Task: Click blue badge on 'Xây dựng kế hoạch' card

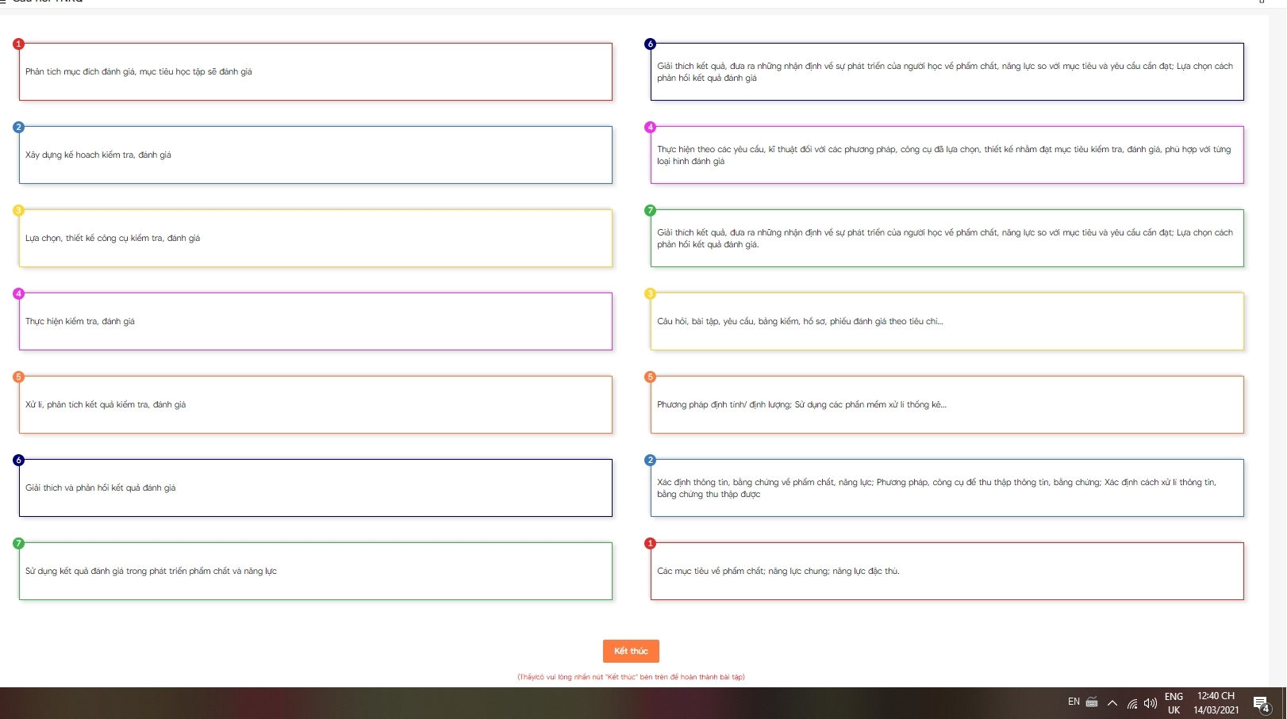Action: [19, 127]
